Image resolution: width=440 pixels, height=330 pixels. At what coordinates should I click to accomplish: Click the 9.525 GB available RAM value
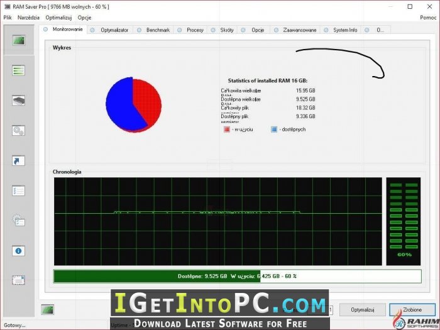[305, 99]
